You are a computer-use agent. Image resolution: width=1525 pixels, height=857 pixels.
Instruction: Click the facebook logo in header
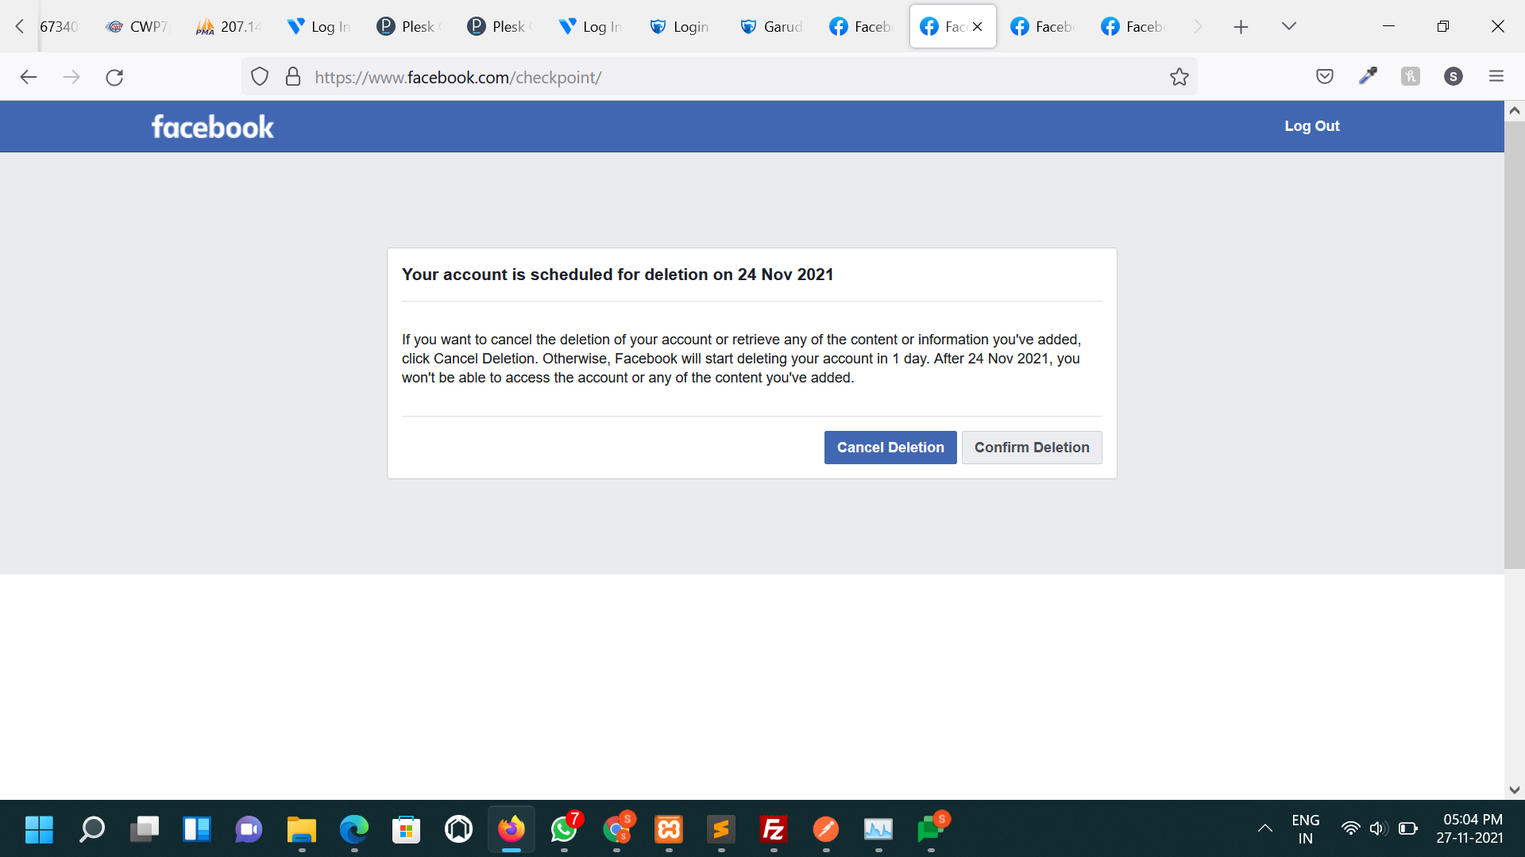point(213,127)
